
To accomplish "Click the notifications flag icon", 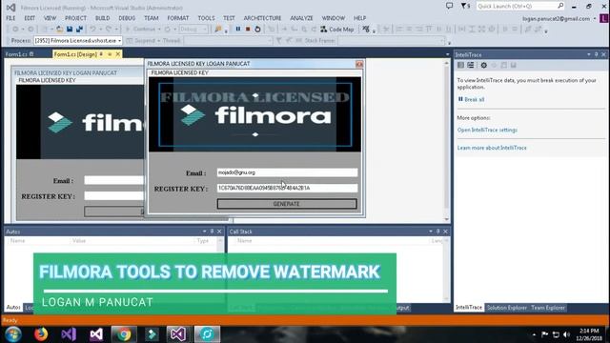I will [x=465, y=6].
